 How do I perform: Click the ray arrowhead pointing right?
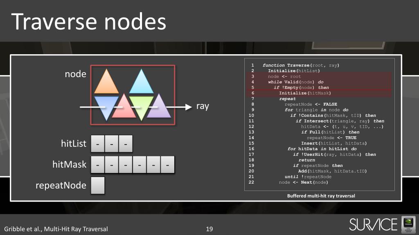(189, 107)
